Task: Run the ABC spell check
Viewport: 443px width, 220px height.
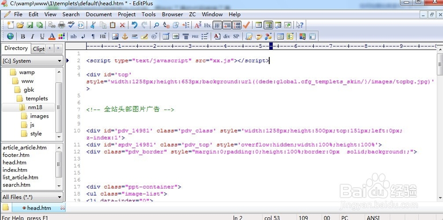Action: [71, 25]
